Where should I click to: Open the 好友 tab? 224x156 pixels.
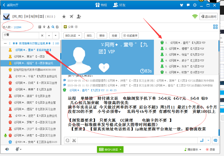click(120, 5)
